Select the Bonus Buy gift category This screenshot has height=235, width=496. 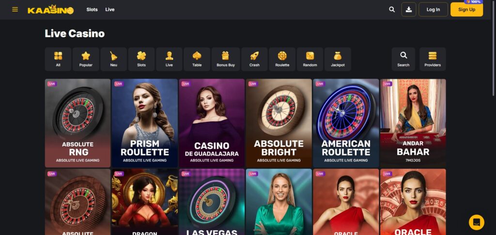coord(226,59)
